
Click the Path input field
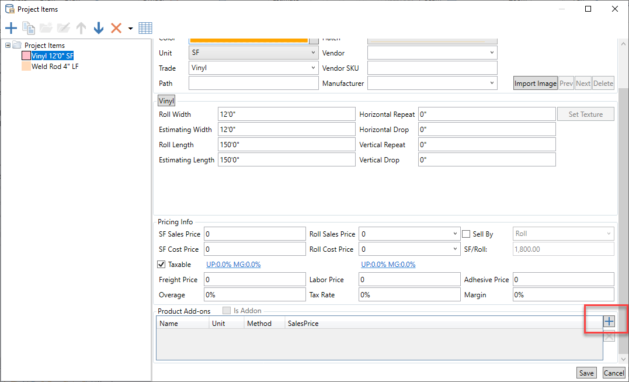(x=253, y=83)
